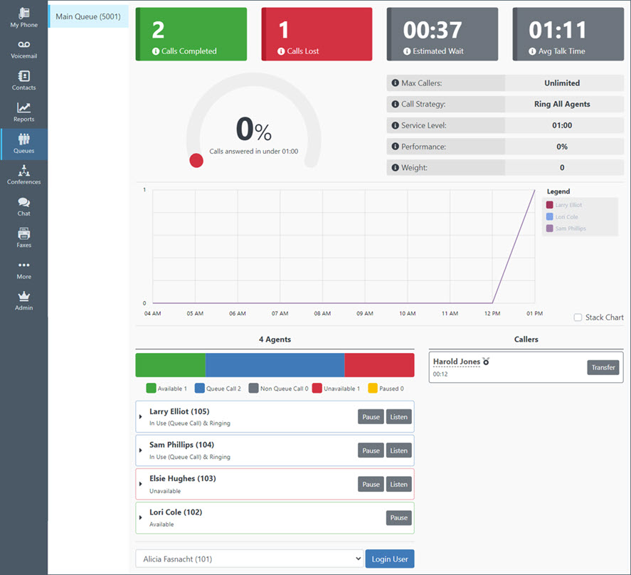Expand the Lori Cole (102) agent row
The height and width of the screenshot is (575, 631).
[140, 517]
